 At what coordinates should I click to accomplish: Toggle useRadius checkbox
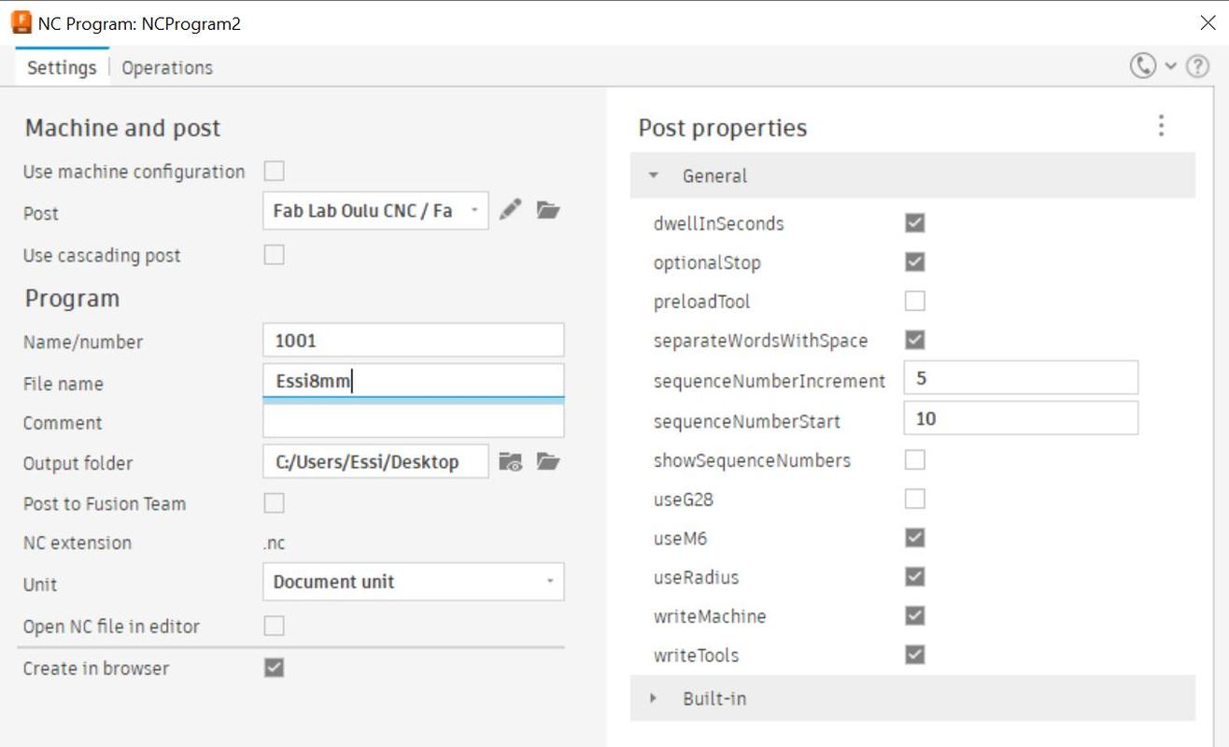(x=915, y=577)
